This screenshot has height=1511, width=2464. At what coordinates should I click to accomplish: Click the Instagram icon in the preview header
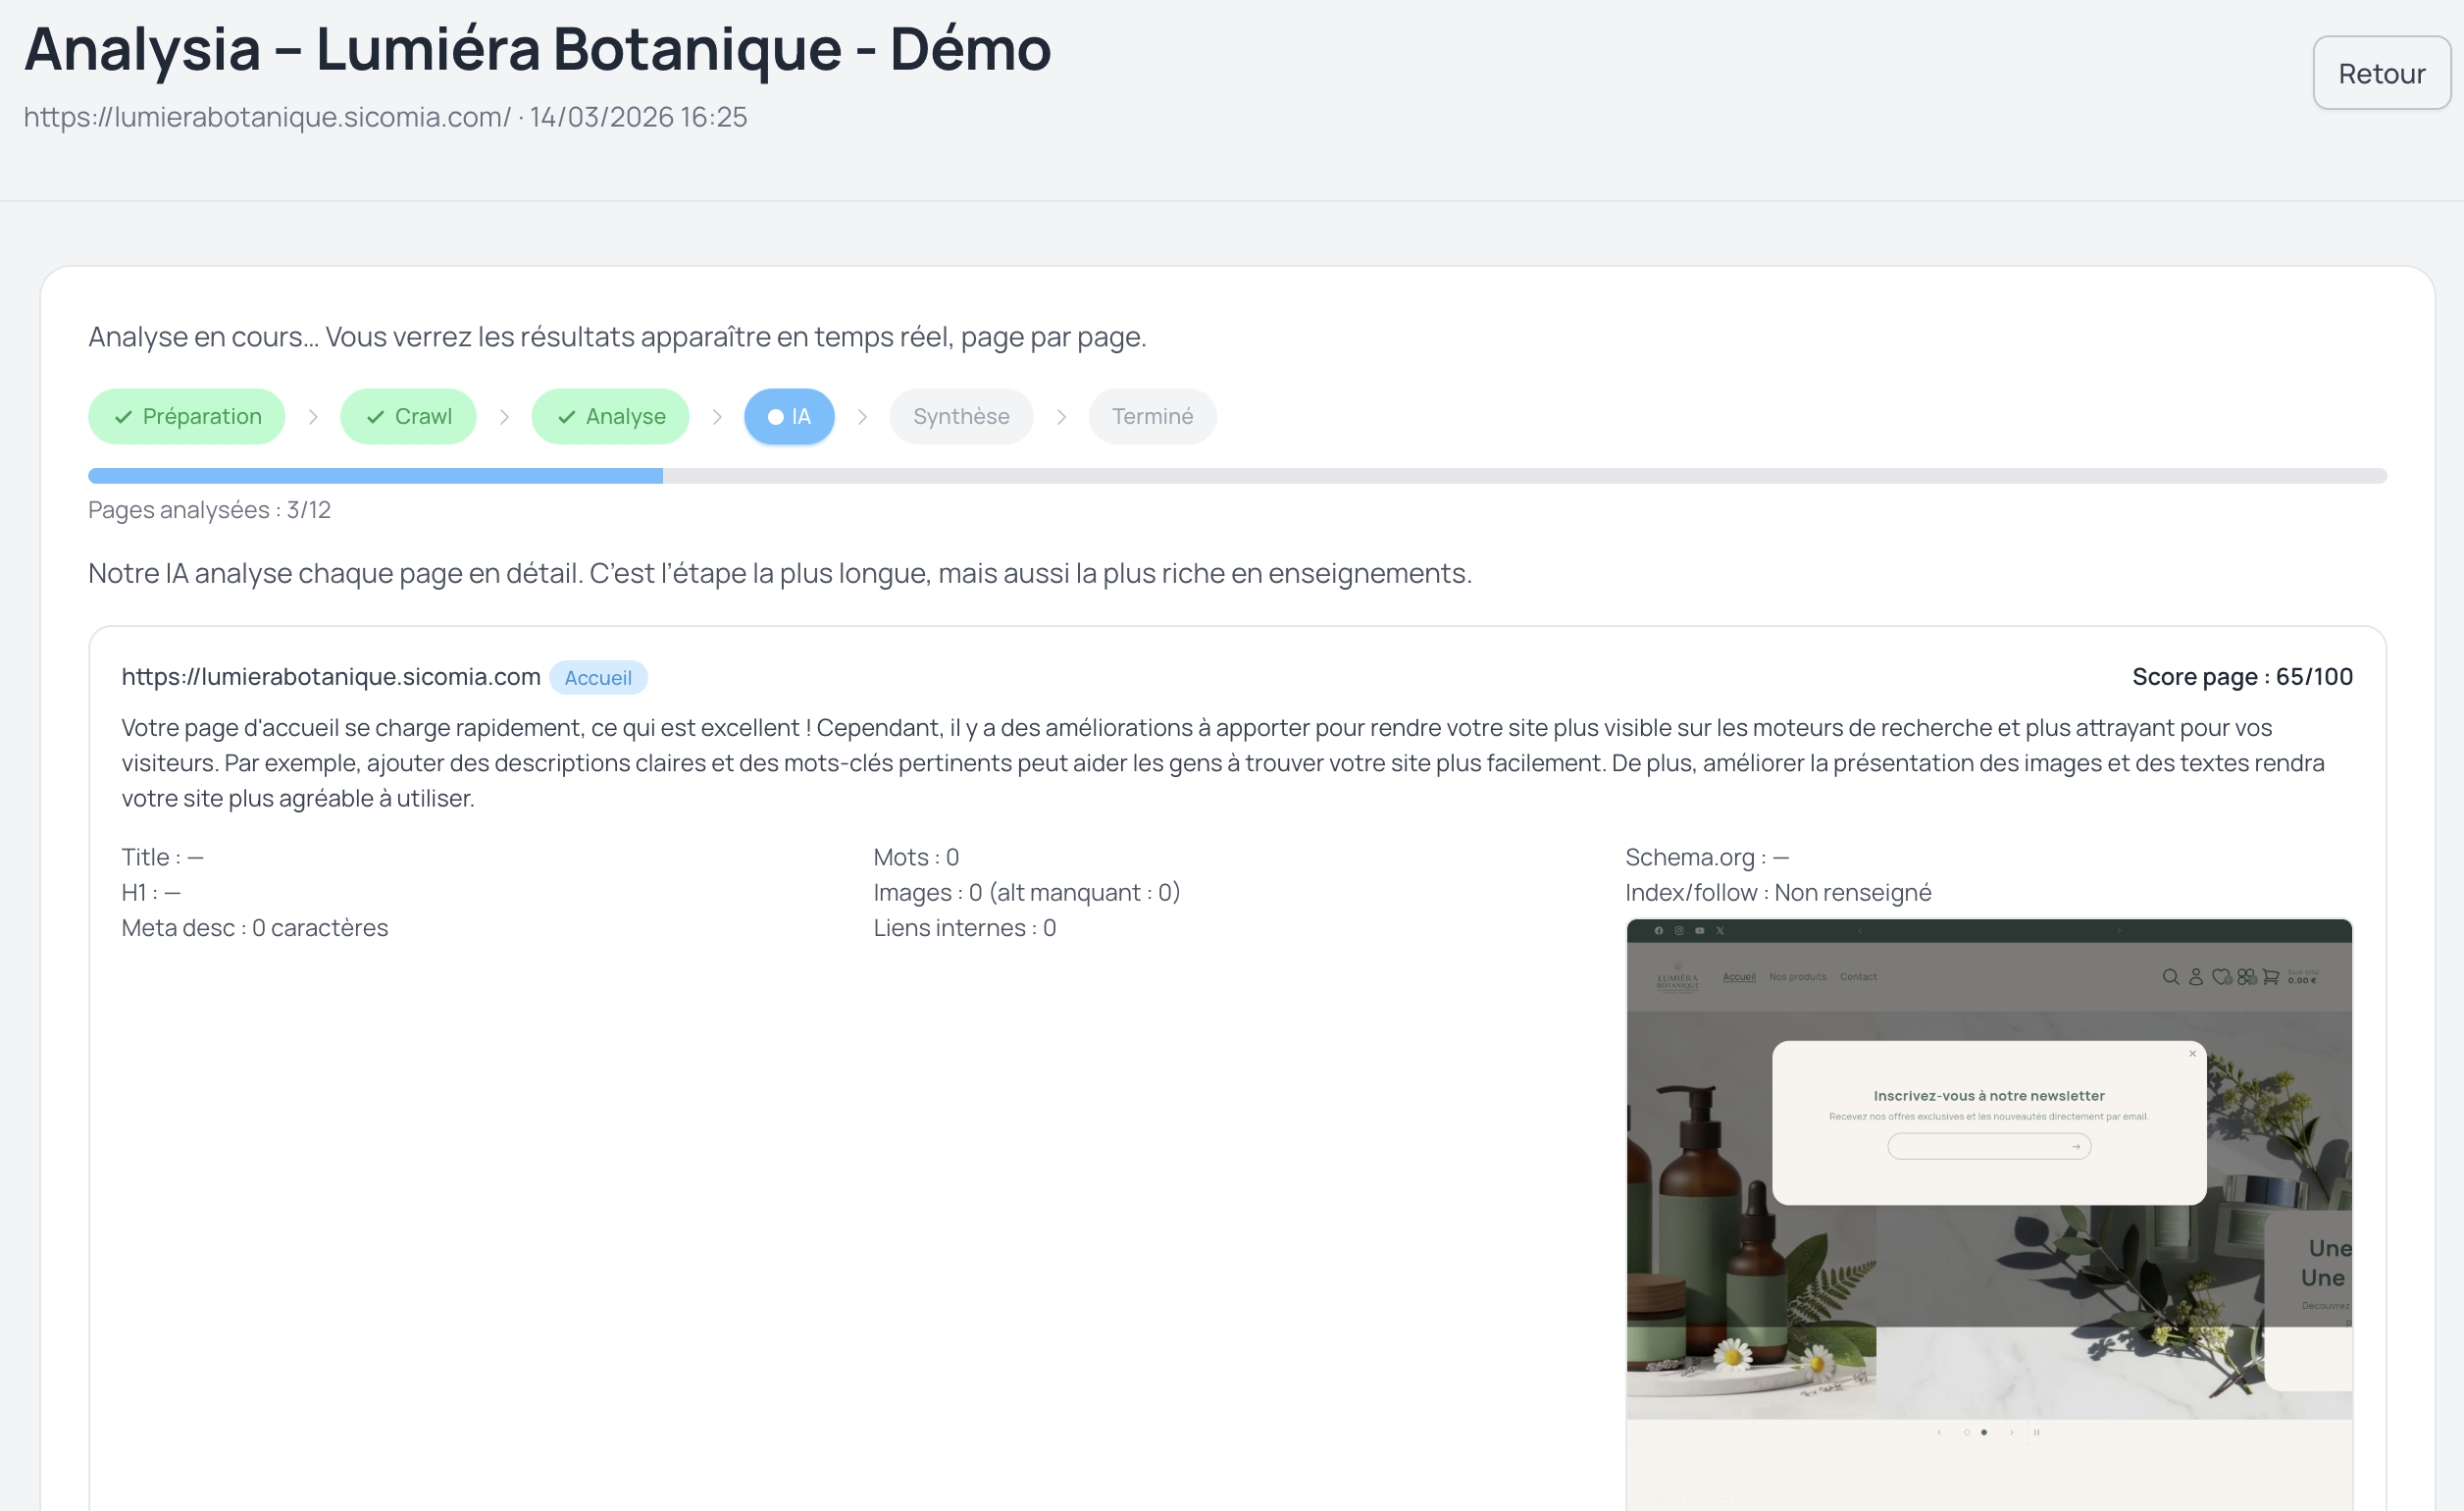tap(1681, 931)
